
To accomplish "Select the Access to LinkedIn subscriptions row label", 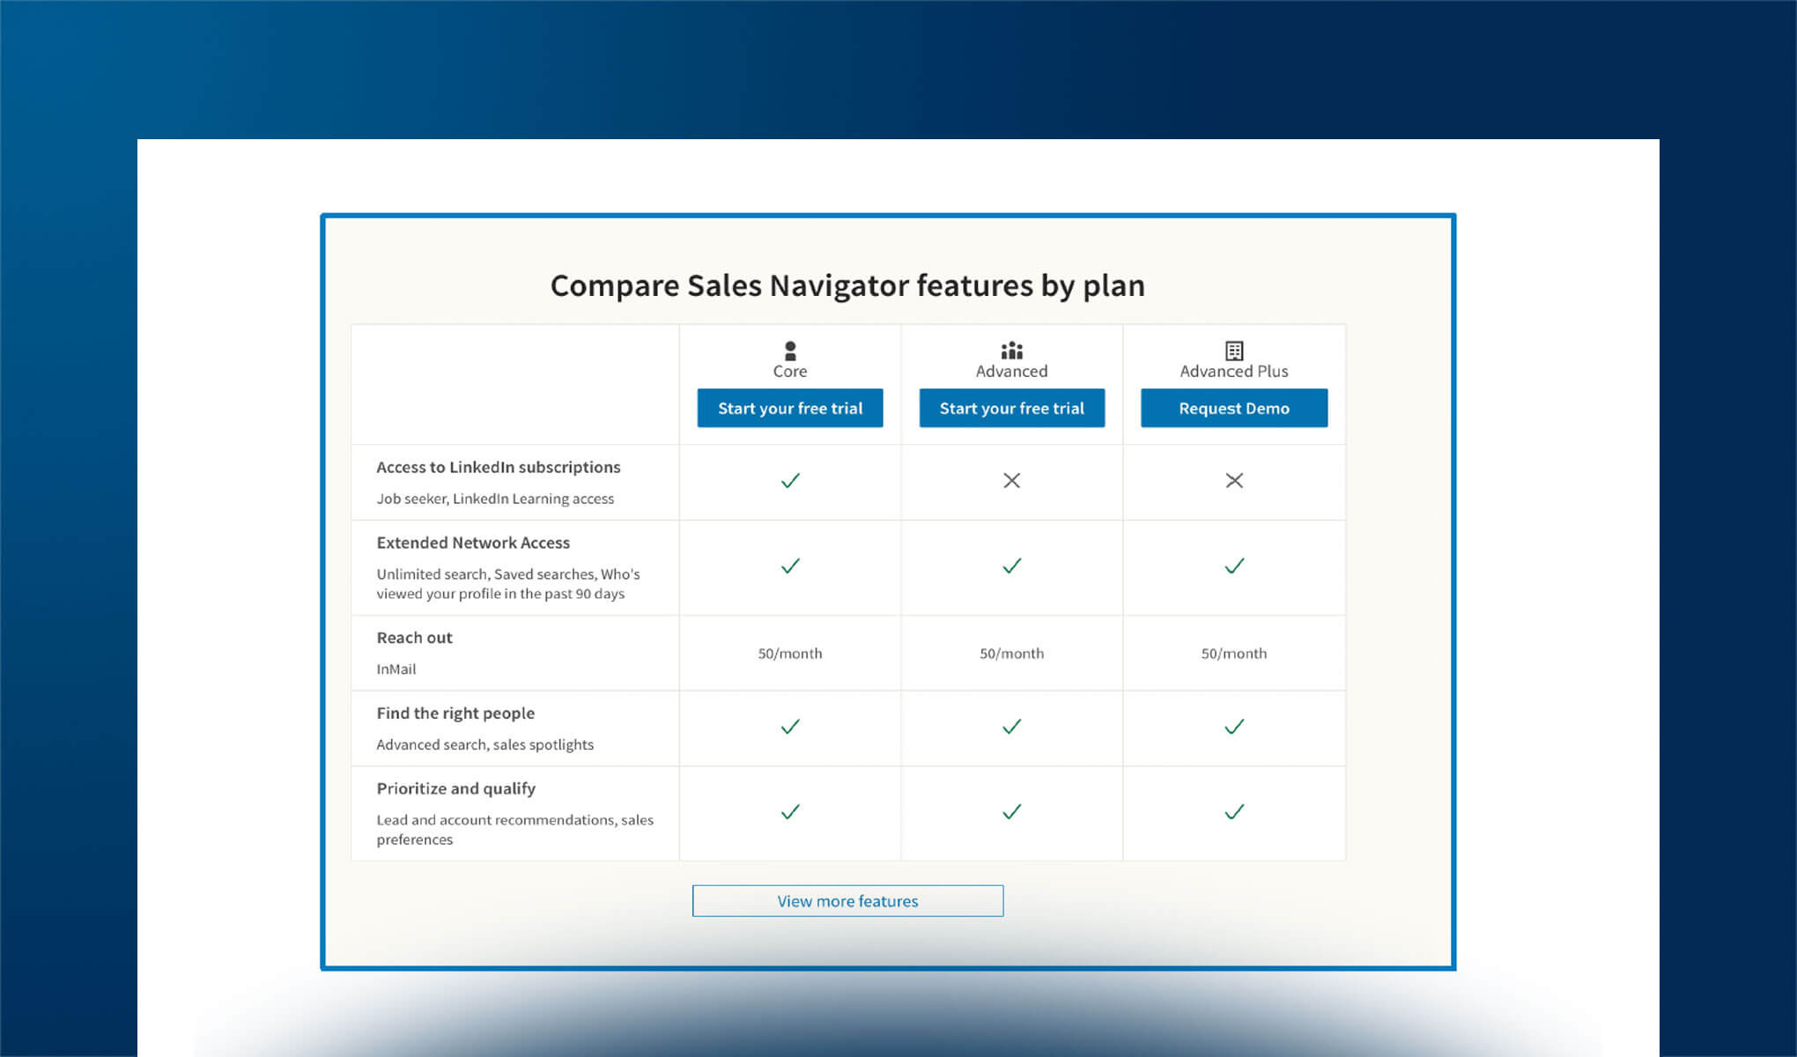I will [x=499, y=467].
